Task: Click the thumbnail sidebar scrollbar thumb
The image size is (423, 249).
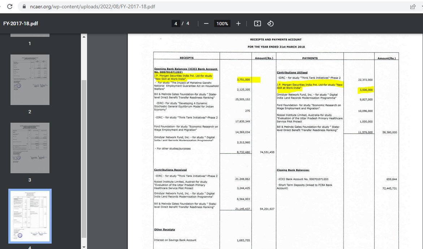Action: tap(84, 159)
